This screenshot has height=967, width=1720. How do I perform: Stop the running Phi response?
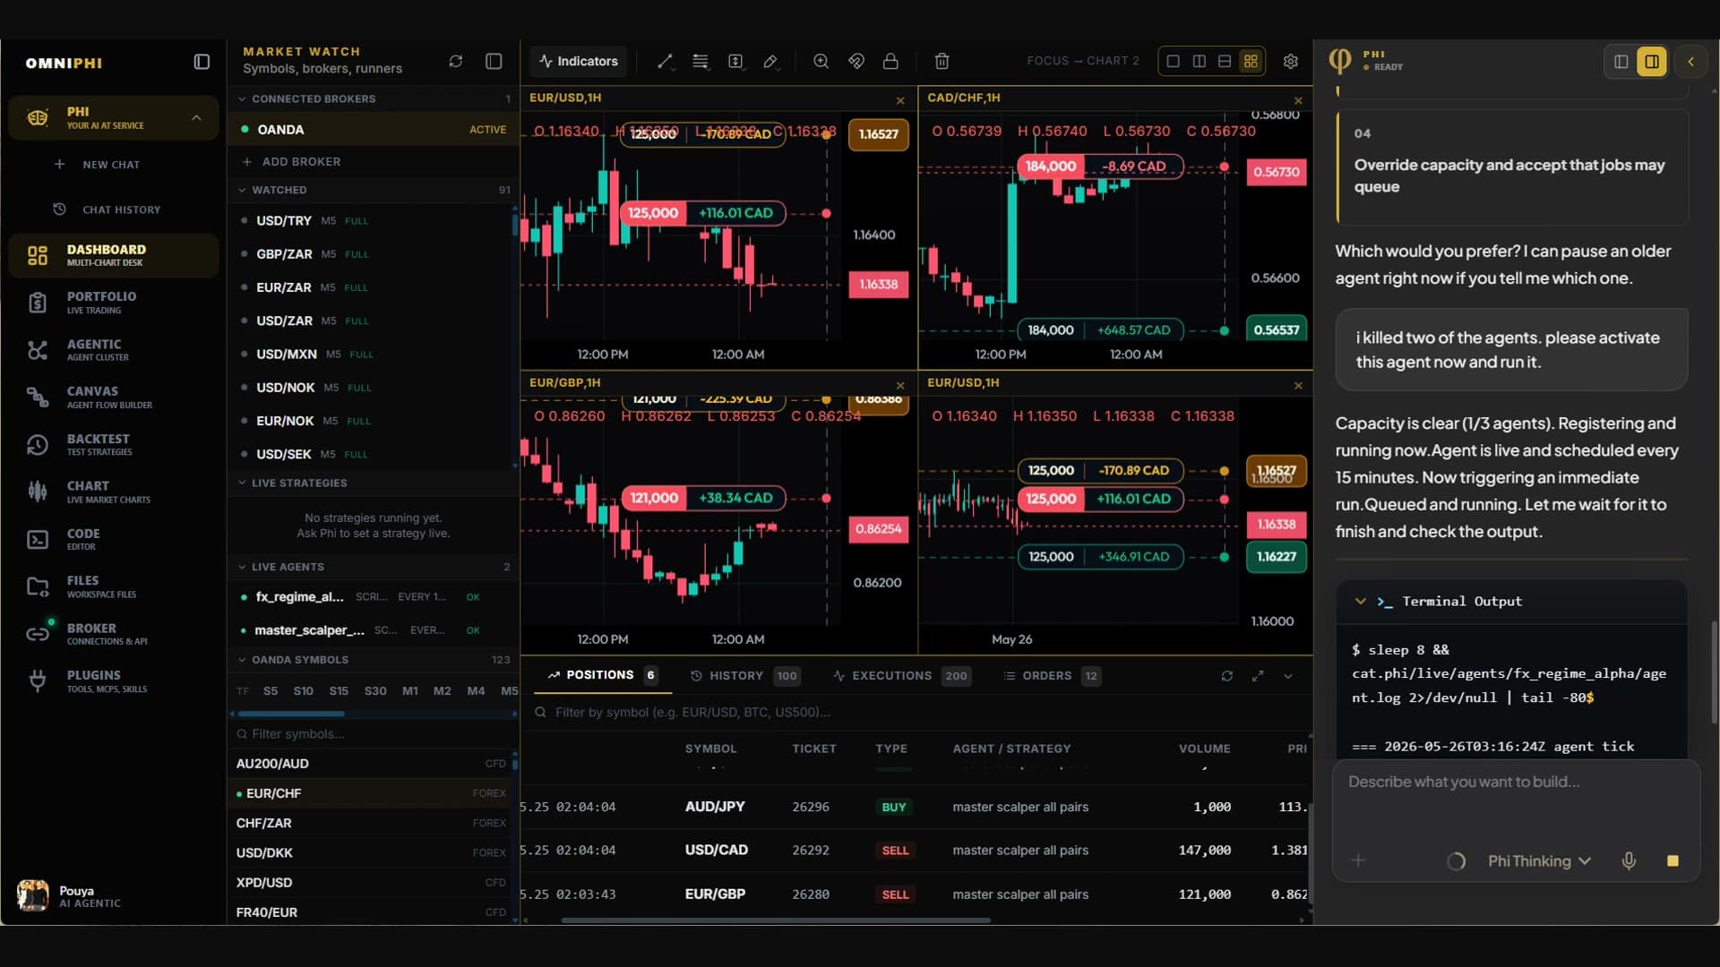1673,860
